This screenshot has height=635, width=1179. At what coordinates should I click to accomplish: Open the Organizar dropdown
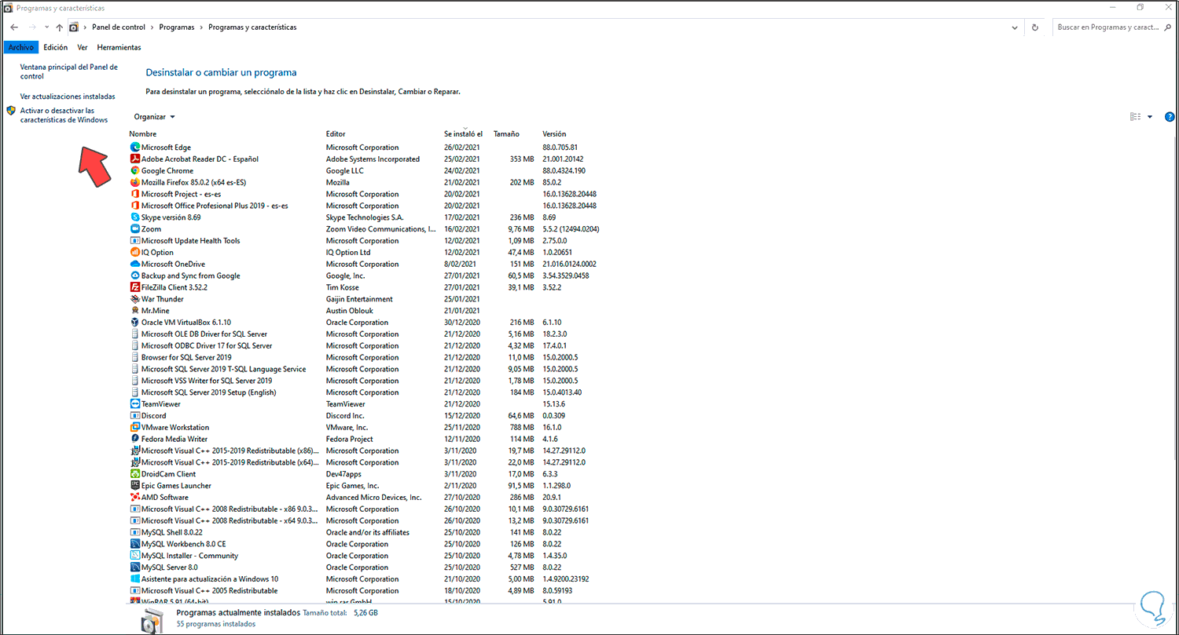coord(154,117)
